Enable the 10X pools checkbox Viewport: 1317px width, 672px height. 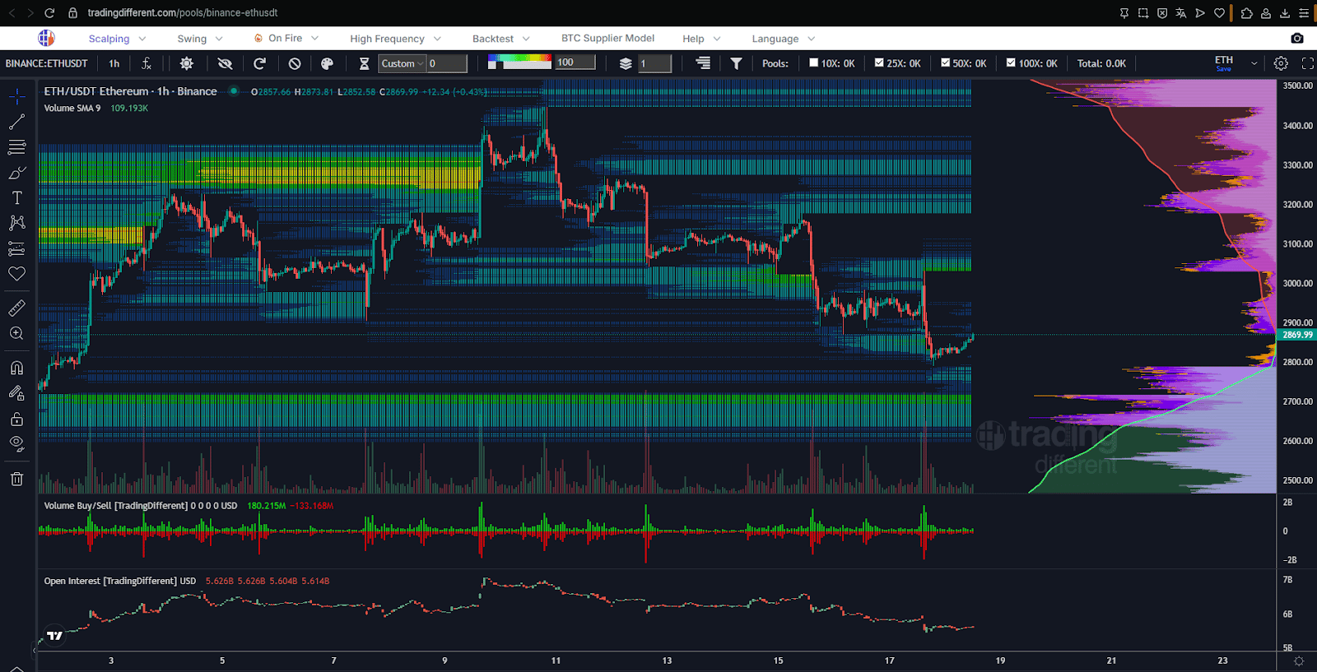[x=813, y=63]
